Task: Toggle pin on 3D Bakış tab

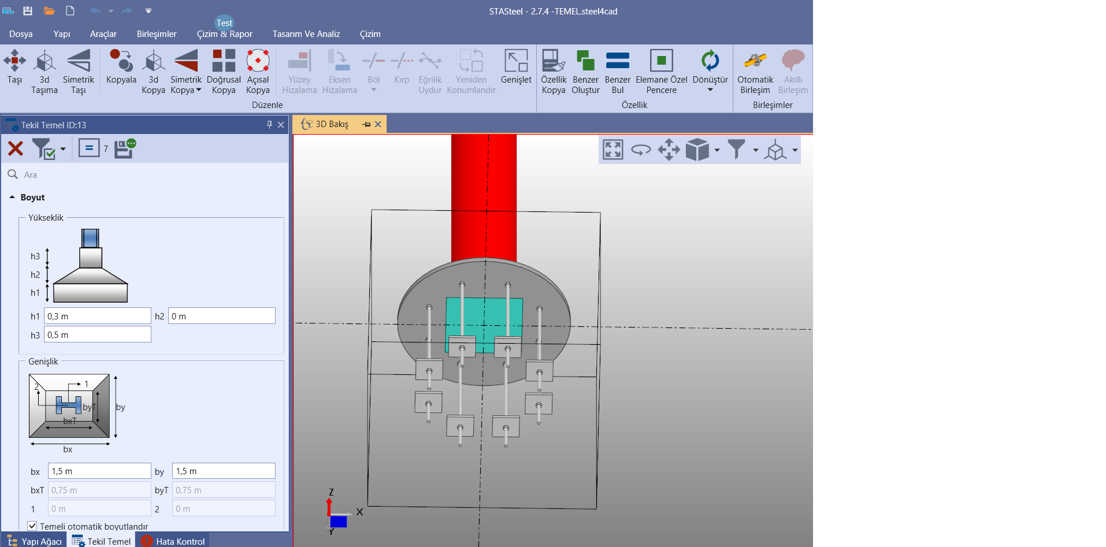Action: point(366,124)
